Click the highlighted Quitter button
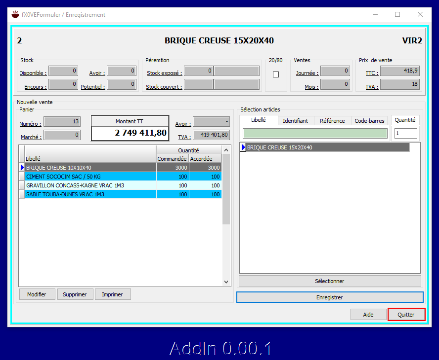Viewport: 439px width, 360px height. [x=406, y=314]
